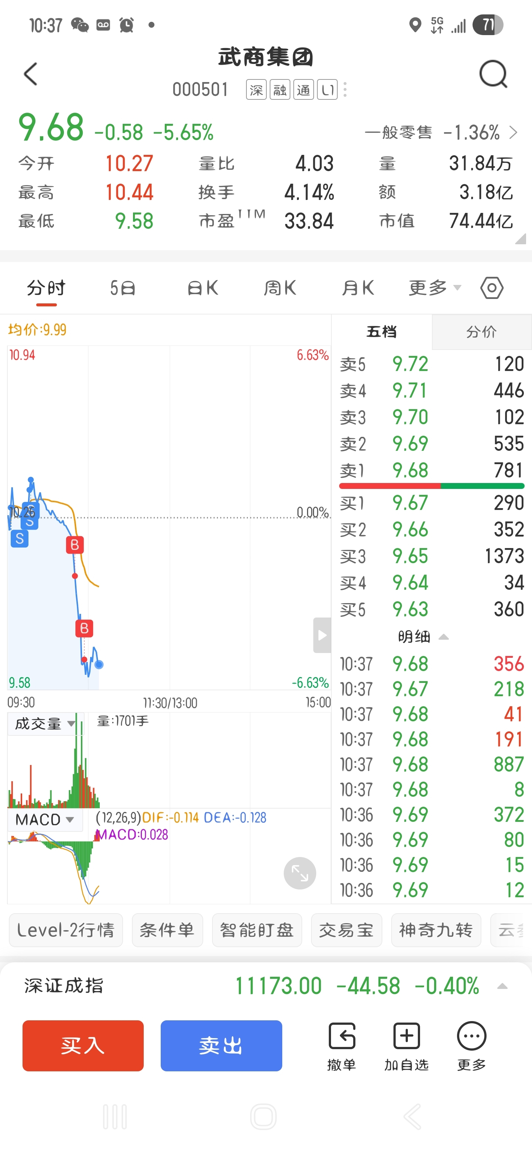Open 深证成指 index quote row
The height and width of the screenshot is (1153, 532).
pos(266,986)
